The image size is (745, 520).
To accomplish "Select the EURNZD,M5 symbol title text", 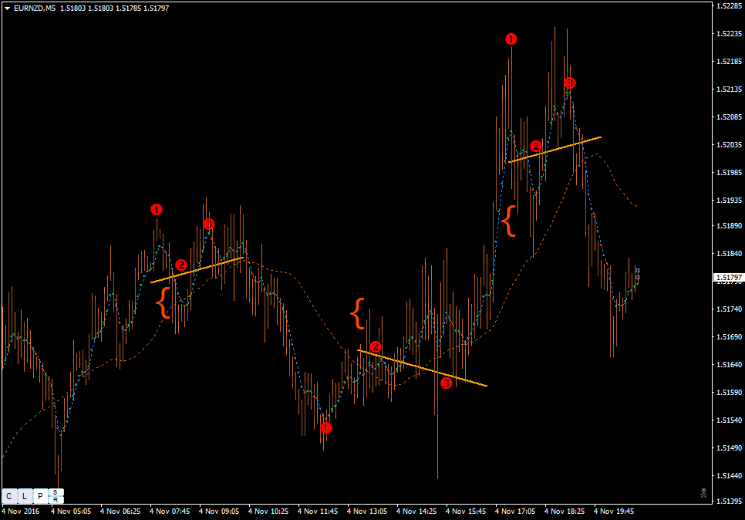I will pyautogui.click(x=35, y=8).
